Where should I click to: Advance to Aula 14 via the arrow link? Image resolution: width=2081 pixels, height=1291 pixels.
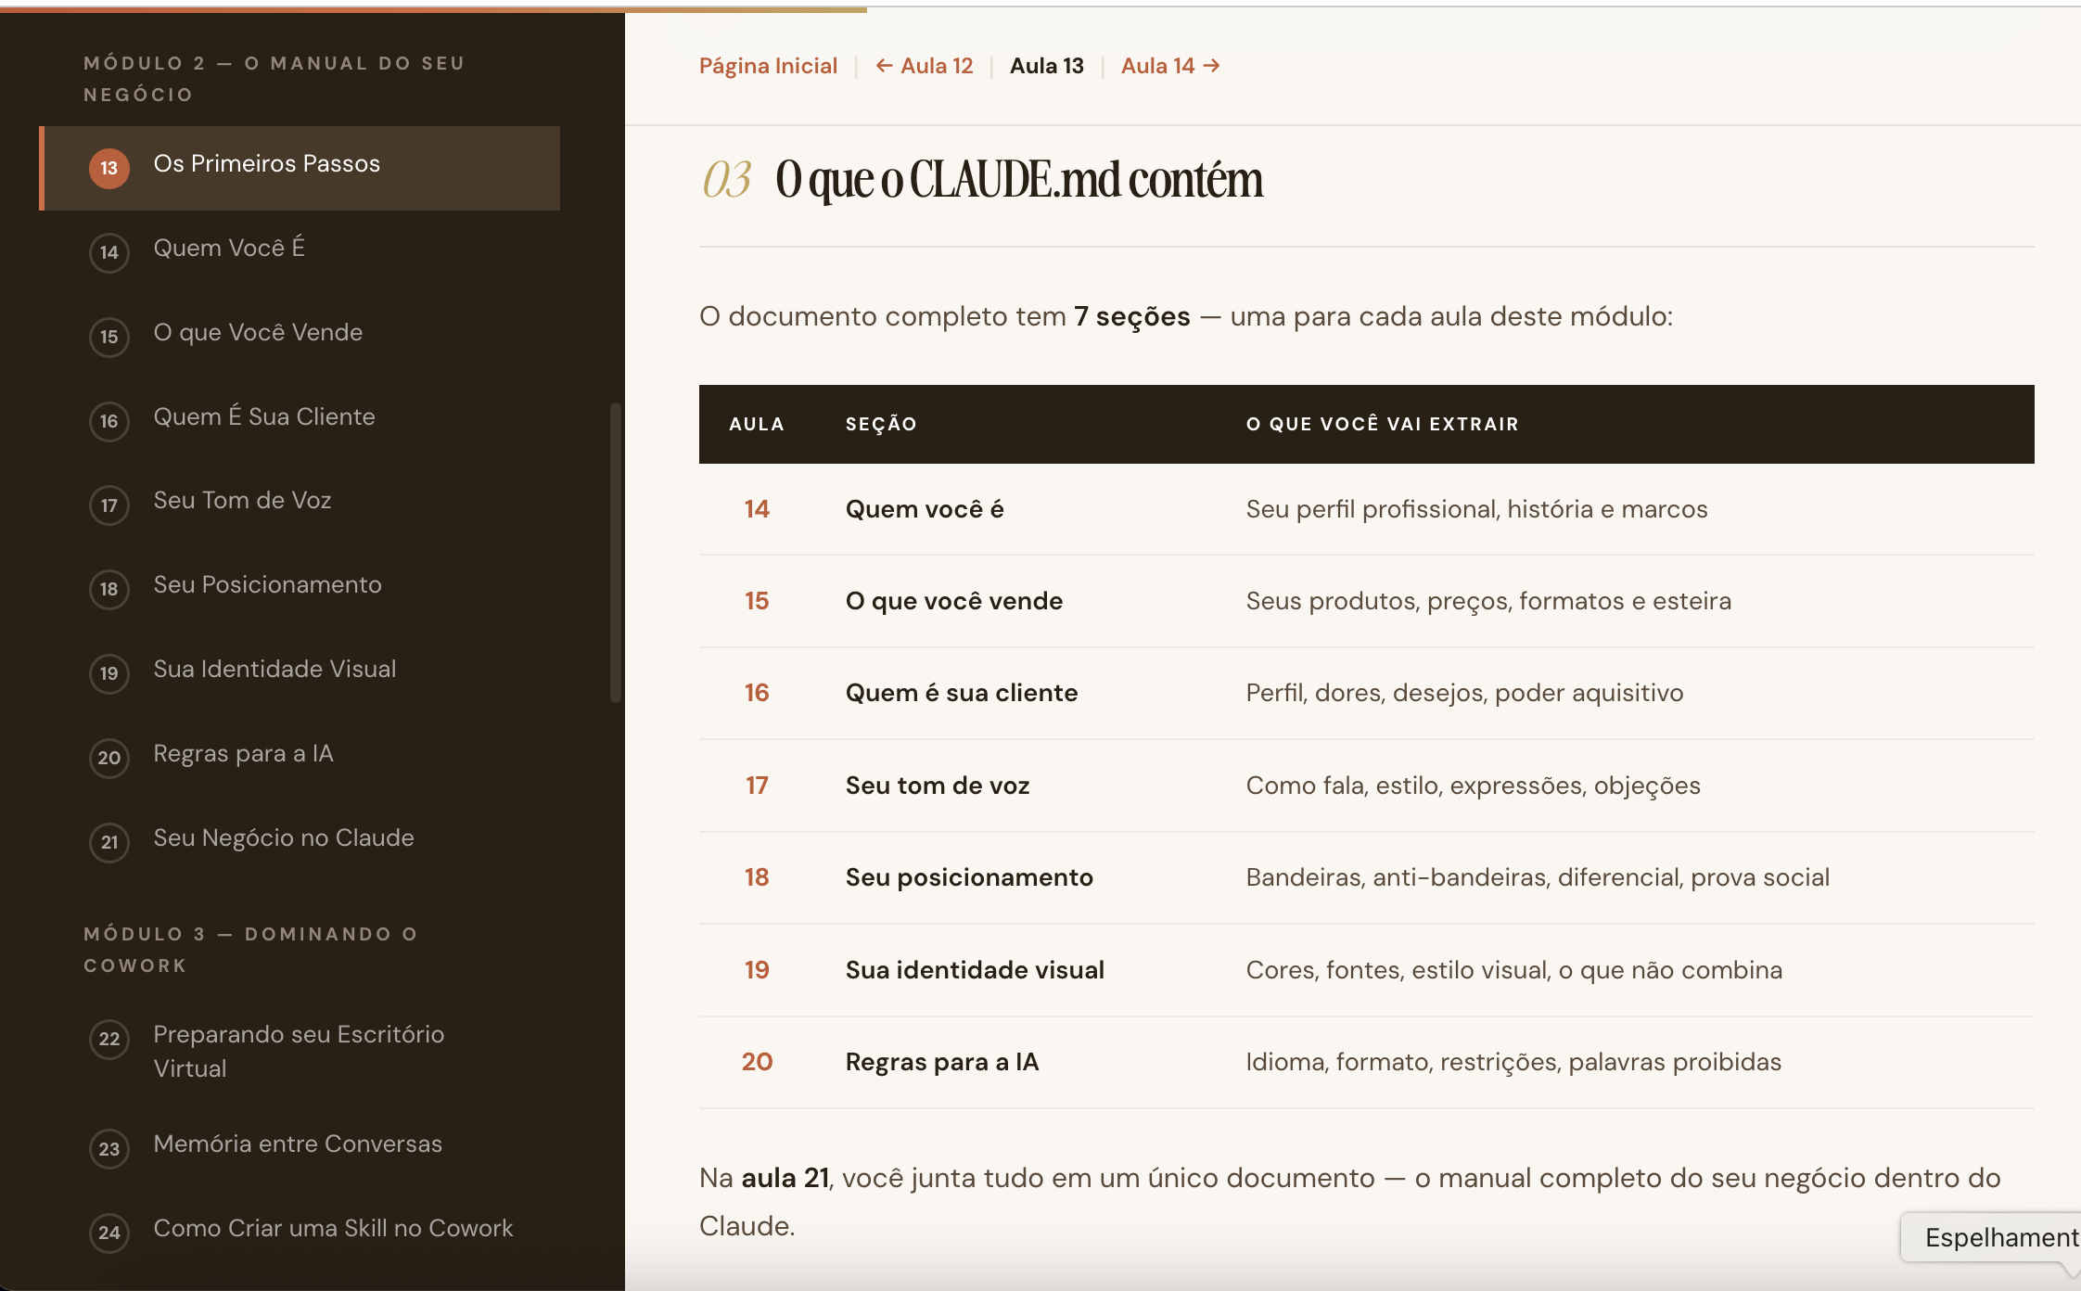pyautogui.click(x=1170, y=66)
